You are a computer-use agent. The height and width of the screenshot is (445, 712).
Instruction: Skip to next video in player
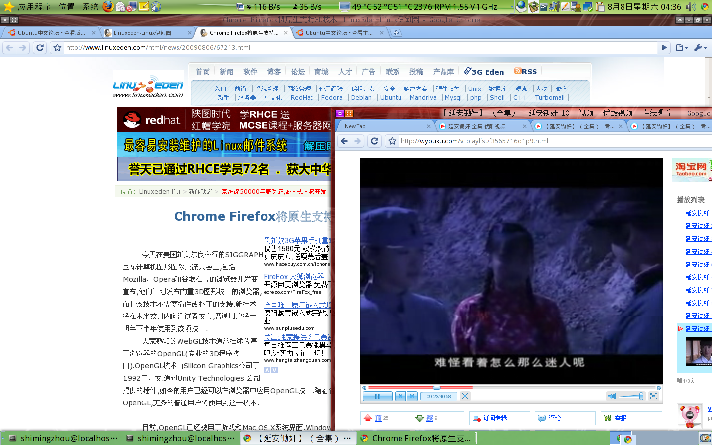[x=412, y=396]
